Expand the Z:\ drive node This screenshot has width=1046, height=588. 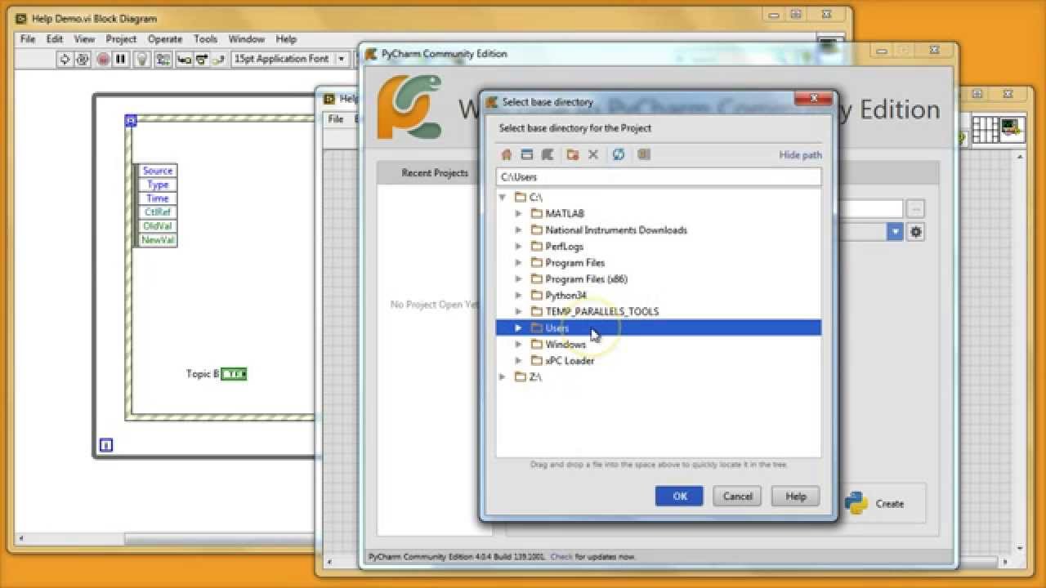coord(503,376)
